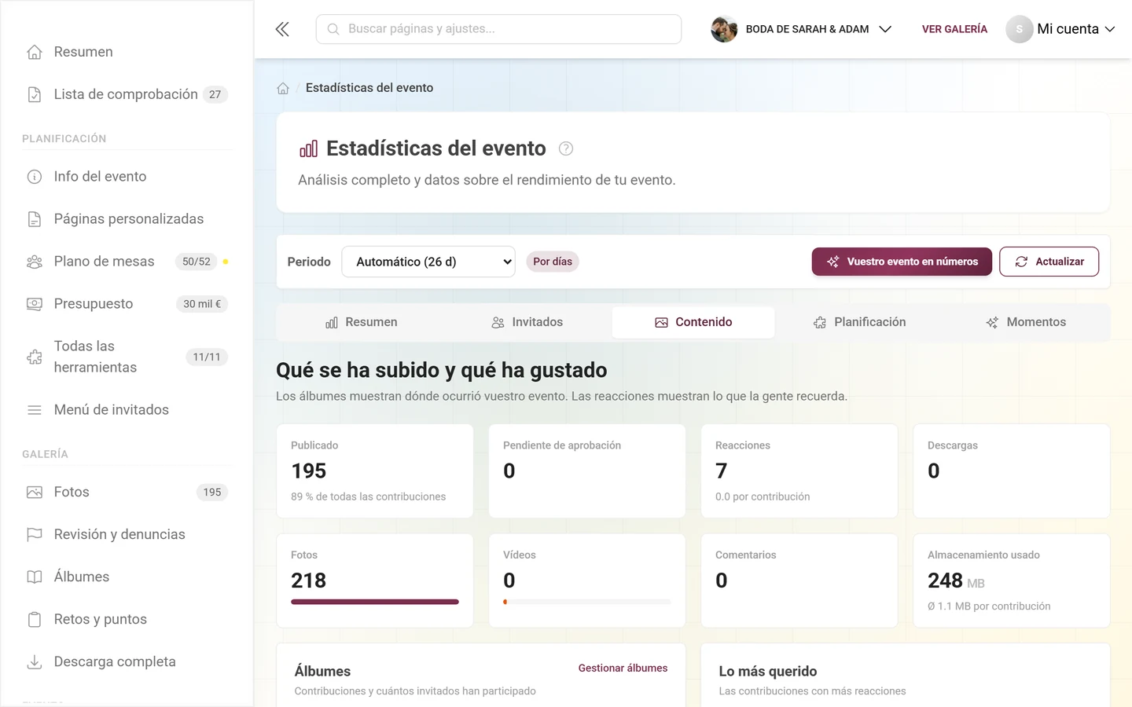The image size is (1132, 707).
Task: Toggle the Por días grouping chip
Action: (x=553, y=262)
